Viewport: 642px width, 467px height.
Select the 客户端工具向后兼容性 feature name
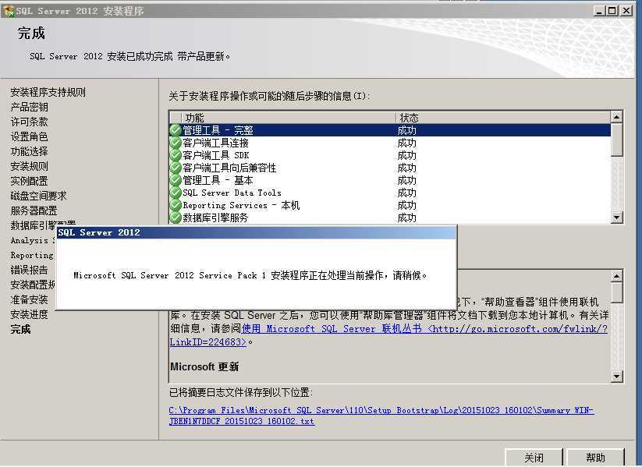click(229, 168)
